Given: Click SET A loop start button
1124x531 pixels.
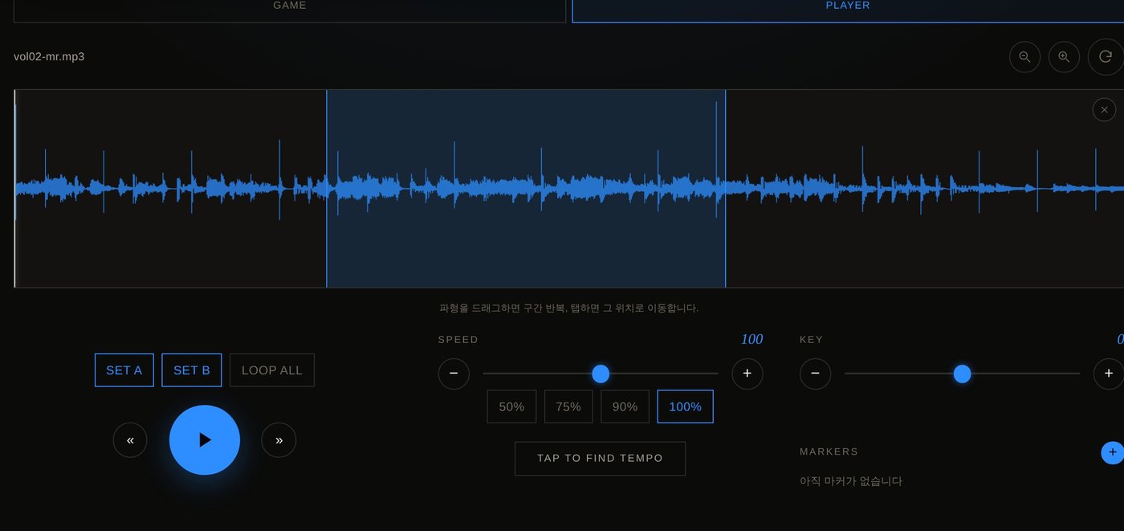Looking at the screenshot, I should click(124, 370).
